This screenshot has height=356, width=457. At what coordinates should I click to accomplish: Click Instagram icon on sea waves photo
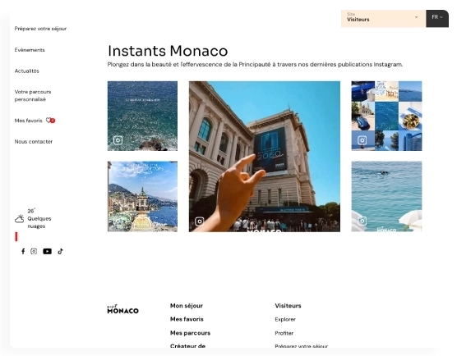tap(118, 140)
